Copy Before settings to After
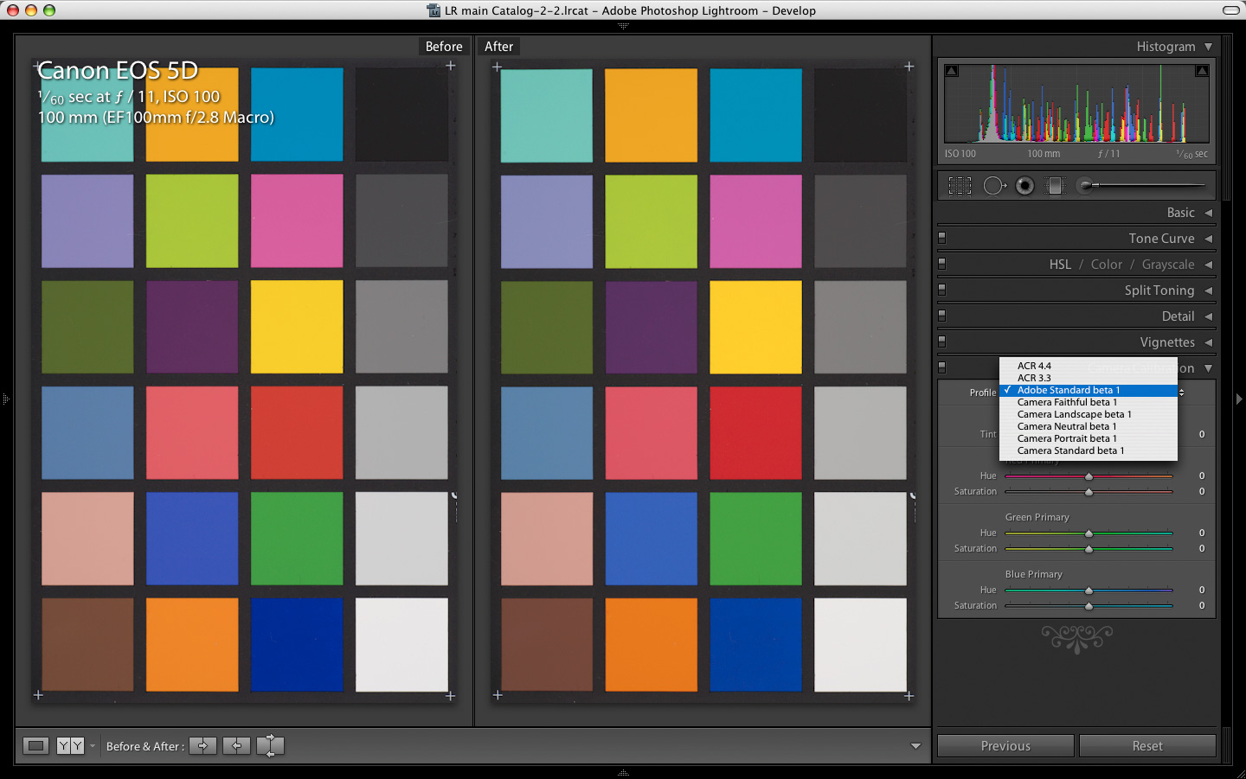This screenshot has height=779, width=1246. (x=202, y=745)
